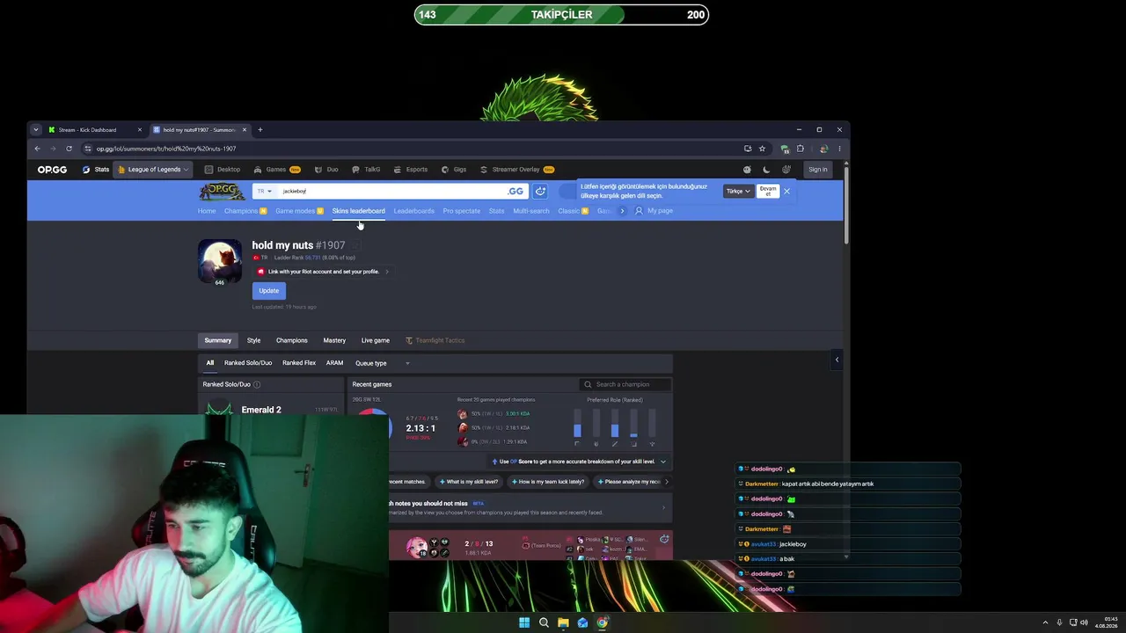Click the summoner search input field
The height and width of the screenshot is (633, 1126).
pos(391,191)
